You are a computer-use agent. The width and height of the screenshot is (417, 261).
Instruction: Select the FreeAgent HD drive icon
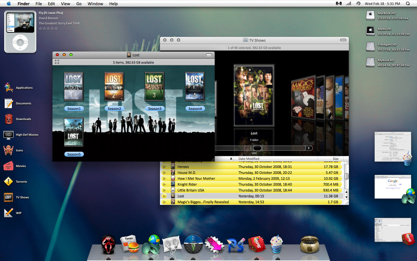[x=370, y=47]
